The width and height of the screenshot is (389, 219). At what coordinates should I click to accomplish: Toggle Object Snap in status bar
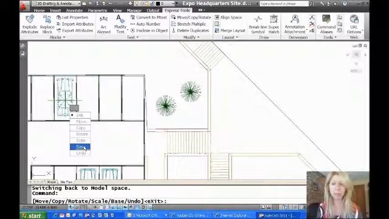[102, 207]
